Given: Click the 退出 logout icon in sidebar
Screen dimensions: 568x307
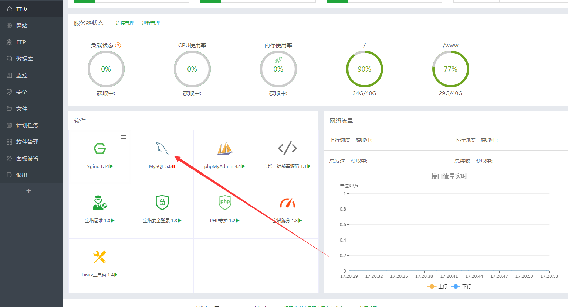Looking at the screenshot, I should (9, 175).
